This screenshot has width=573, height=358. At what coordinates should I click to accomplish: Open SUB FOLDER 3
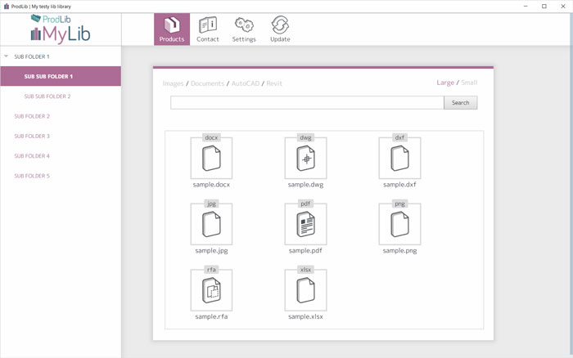click(32, 136)
